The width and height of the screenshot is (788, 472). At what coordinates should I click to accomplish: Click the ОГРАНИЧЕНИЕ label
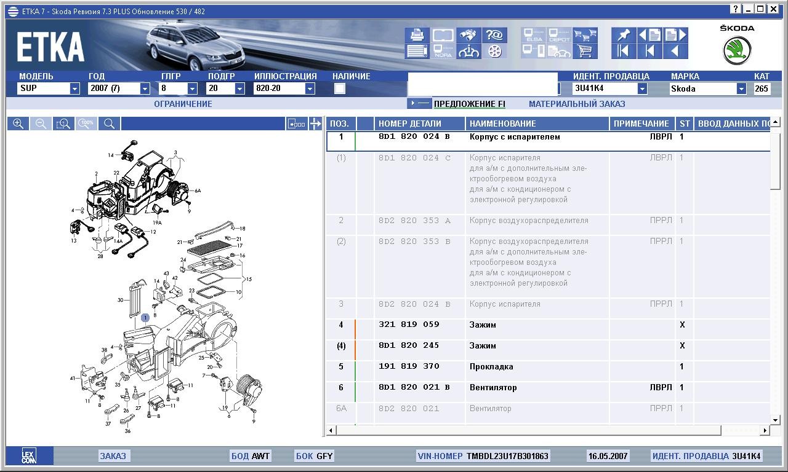click(x=183, y=104)
